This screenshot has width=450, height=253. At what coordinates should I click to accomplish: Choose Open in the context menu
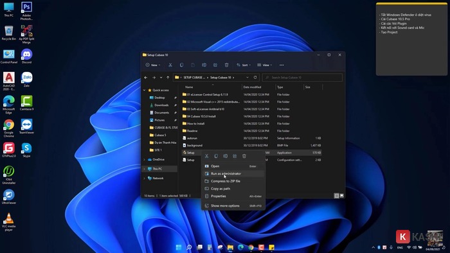233,166
